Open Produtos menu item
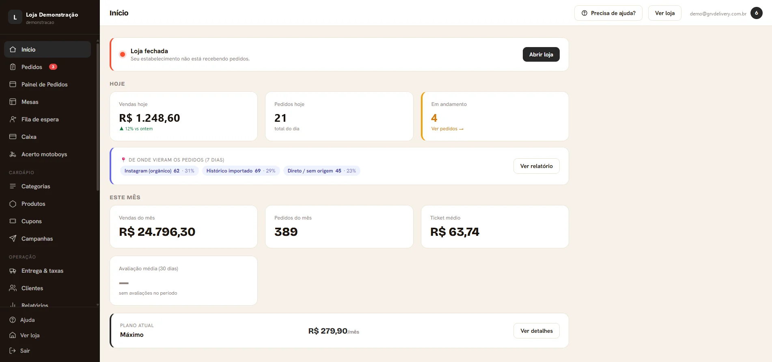The width and height of the screenshot is (772, 362). point(47,204)
